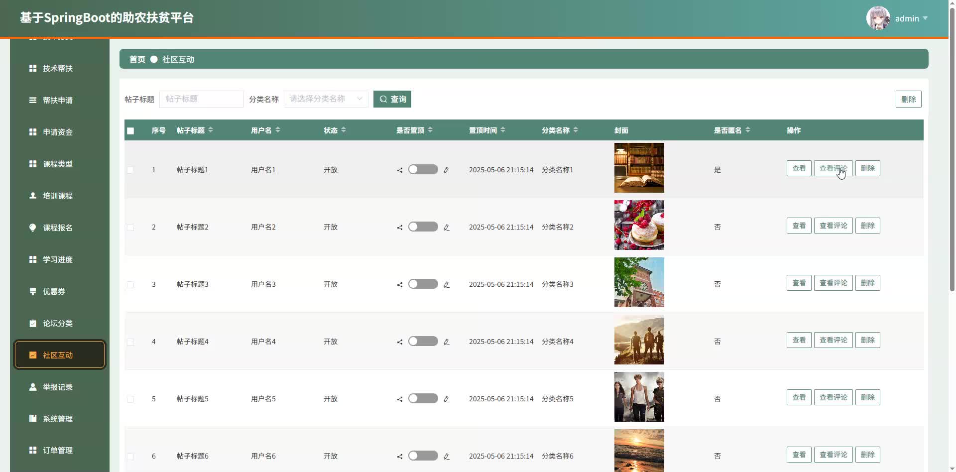This screenshot has width=956, height=472.
Task: Click the 技术帮扶 sidebar grid icon
Action: click(33, 68)
